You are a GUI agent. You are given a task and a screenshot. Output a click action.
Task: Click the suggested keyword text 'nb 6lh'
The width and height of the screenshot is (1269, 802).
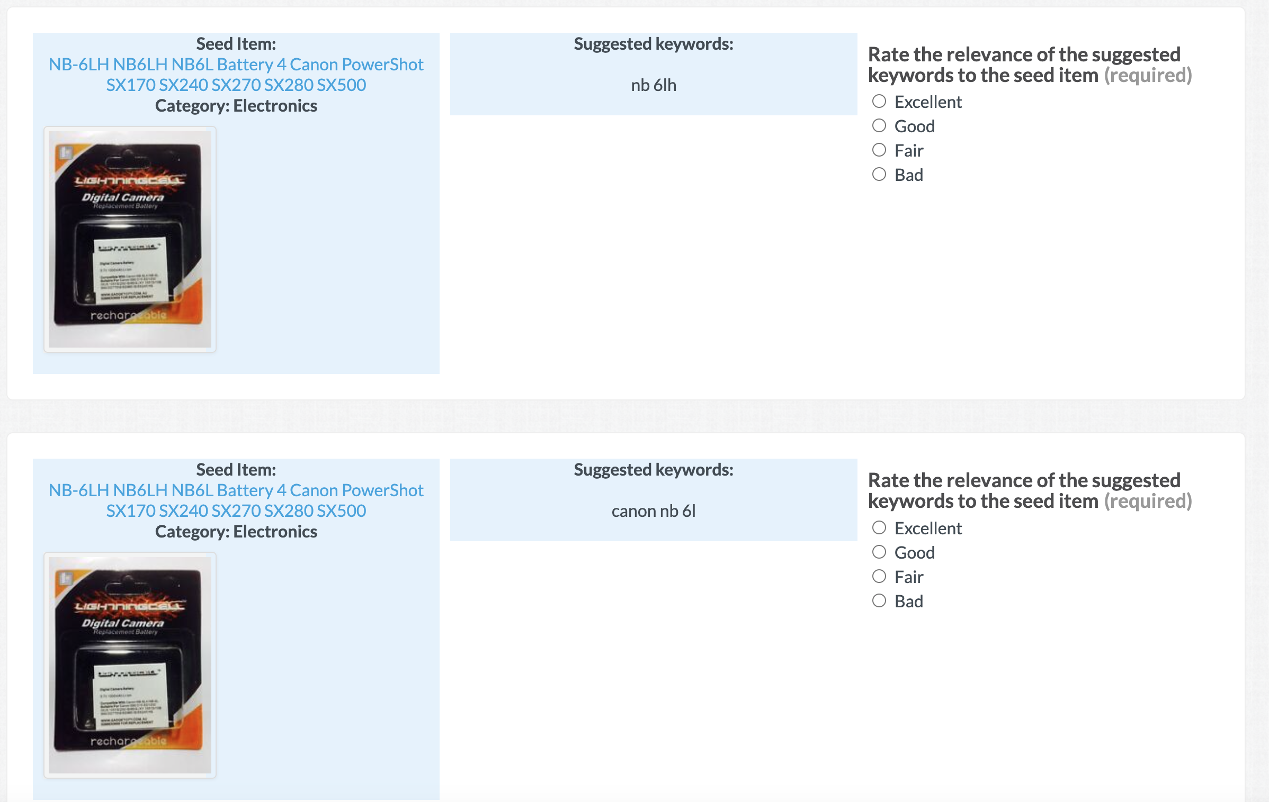[x=654, y=85]
